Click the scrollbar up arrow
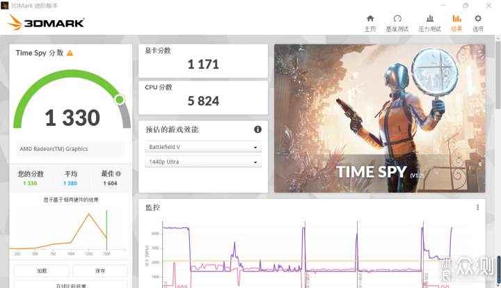Image resolution: width=501 pixels, height=288 pixels. 498,38
